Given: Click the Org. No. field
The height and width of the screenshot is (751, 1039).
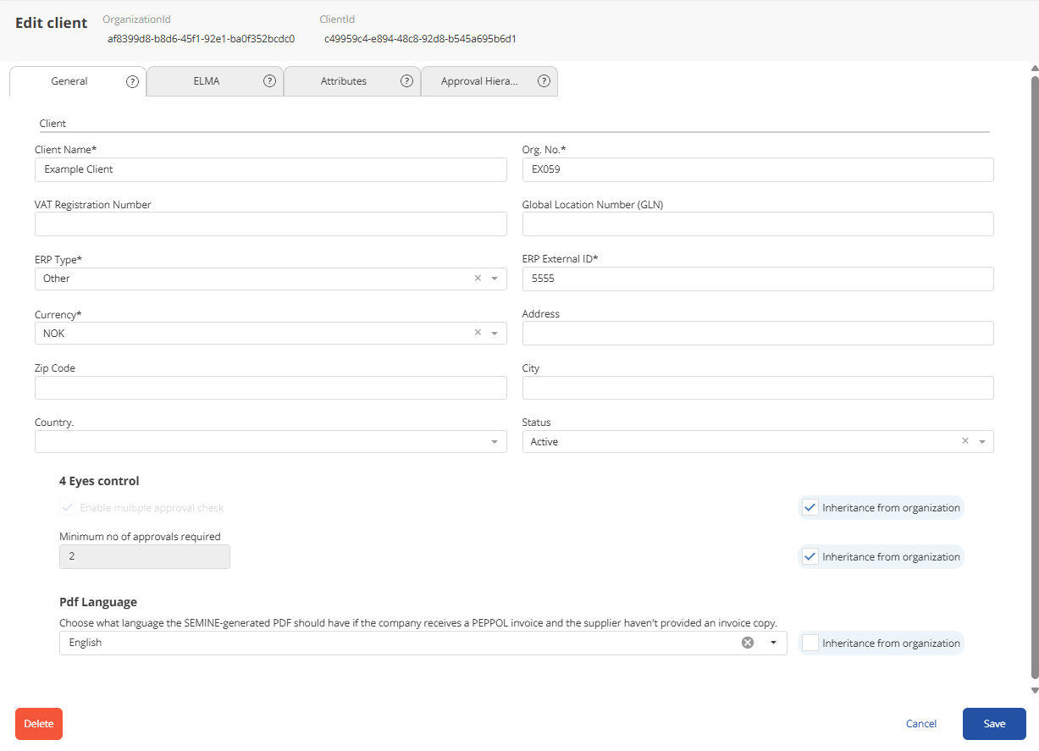Looking at the screenshot, I should (x=758, y=169).
